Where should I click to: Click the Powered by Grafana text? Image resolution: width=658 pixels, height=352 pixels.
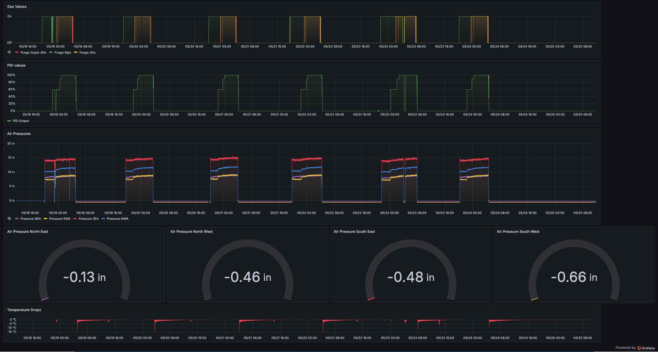click(635, 348)
